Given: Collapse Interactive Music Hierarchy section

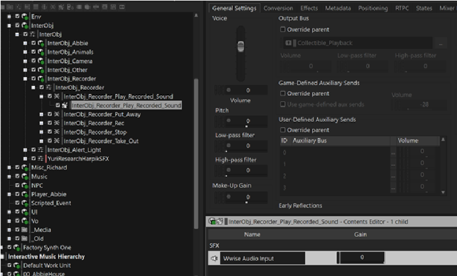Looking at the screenshot, I should pyautogui.click(x=2, y=257).
